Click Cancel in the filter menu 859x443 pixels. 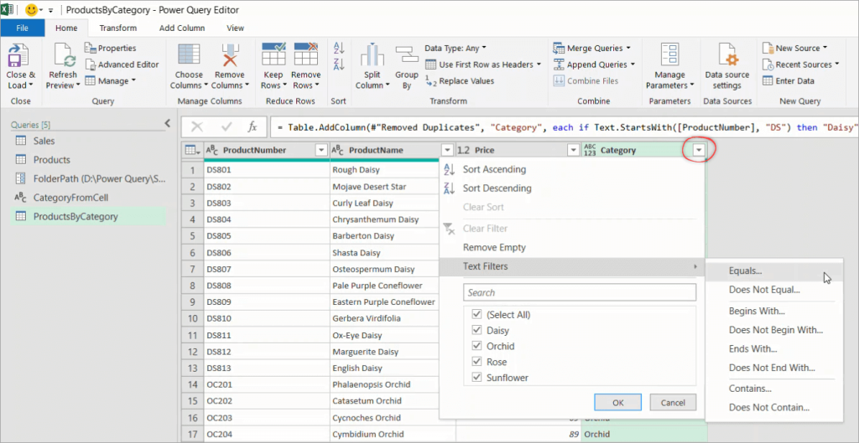[673, 403]
